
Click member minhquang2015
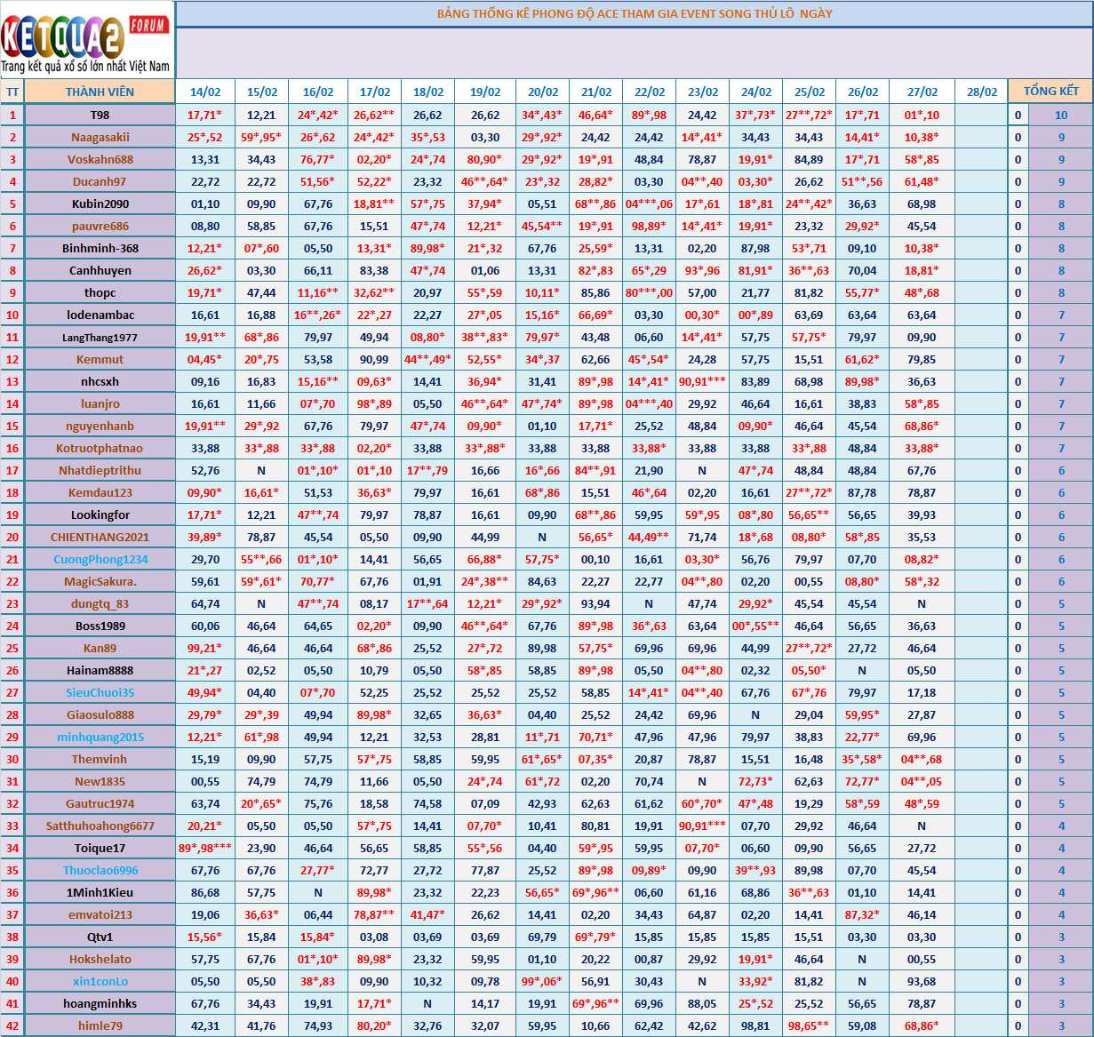(100, 737)
